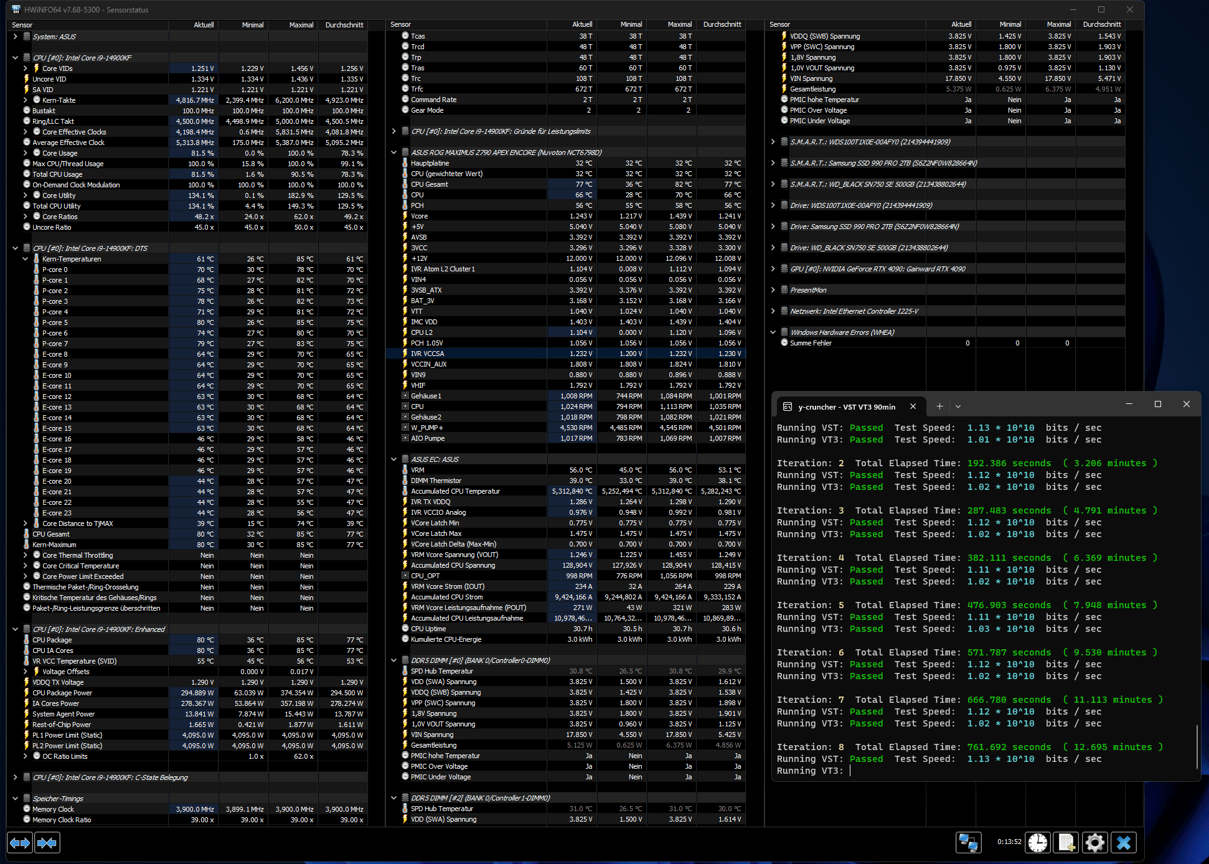Click the terminal window scrollbar
Screen dimensions: 1209x864
click(1197, 747)
